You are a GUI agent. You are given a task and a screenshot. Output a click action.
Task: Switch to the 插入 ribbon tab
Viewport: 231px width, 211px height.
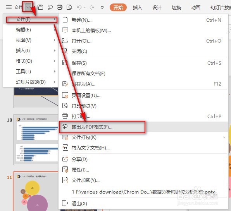(x=138, y=7)
